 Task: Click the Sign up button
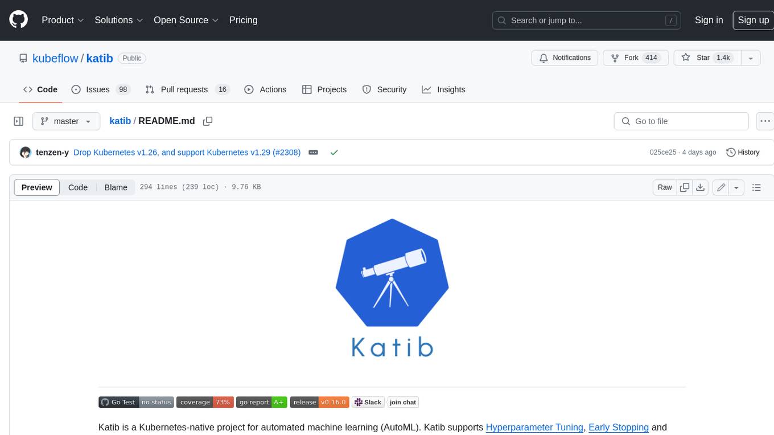pos(753,20)
